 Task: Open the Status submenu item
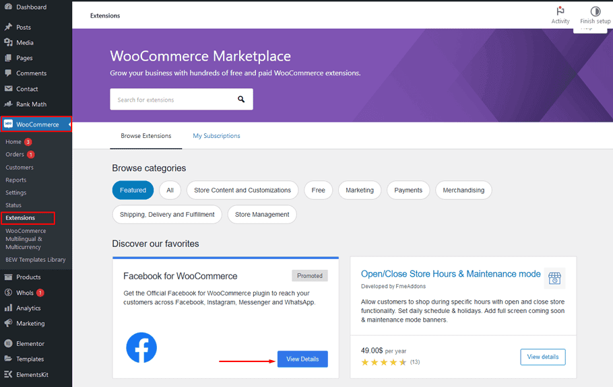pos(13,205)
